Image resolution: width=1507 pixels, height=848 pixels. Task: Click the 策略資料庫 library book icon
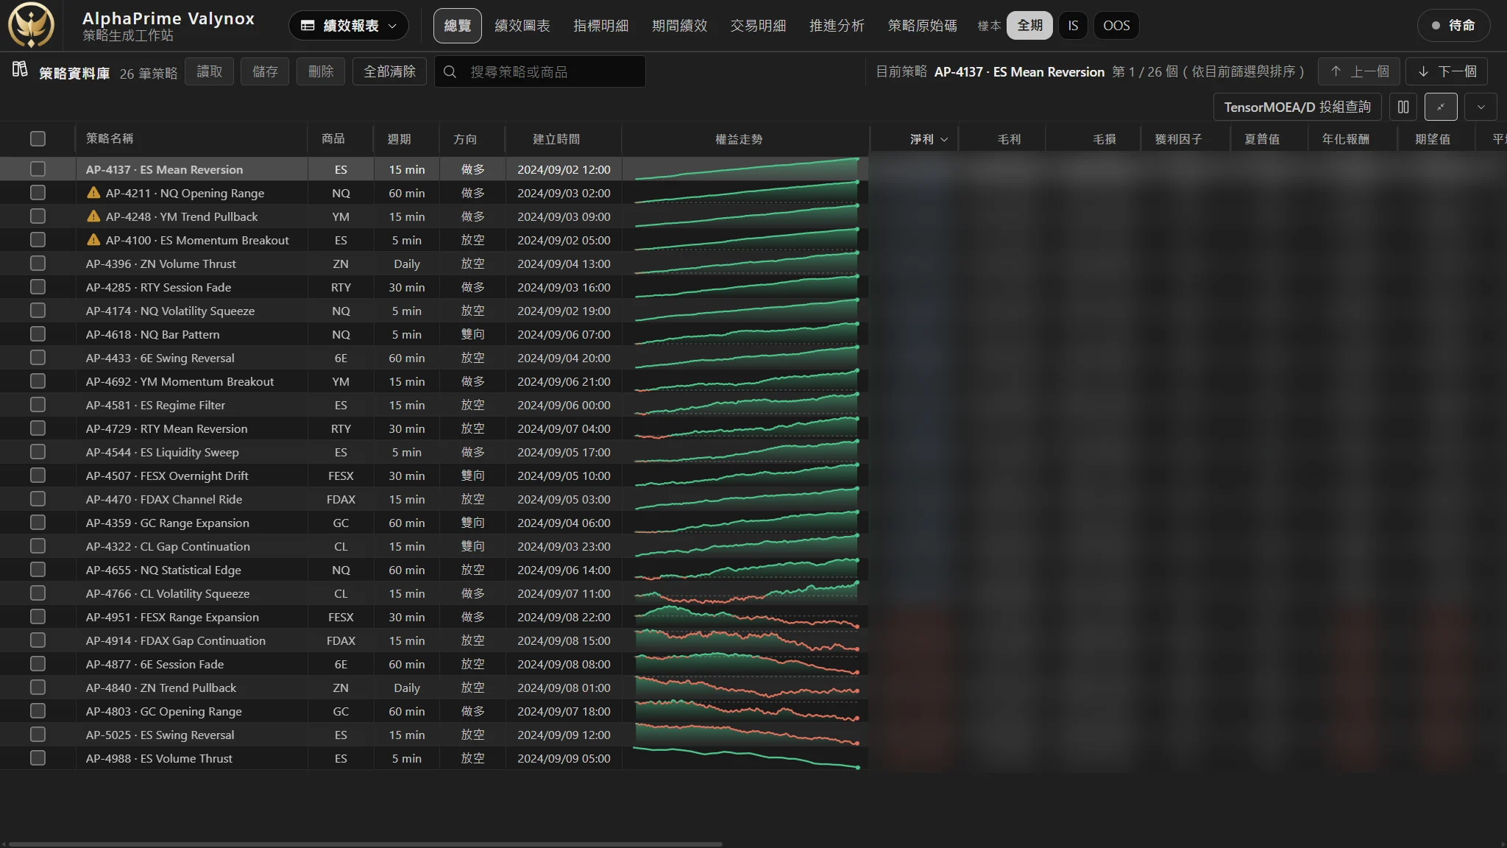(20, 69)
